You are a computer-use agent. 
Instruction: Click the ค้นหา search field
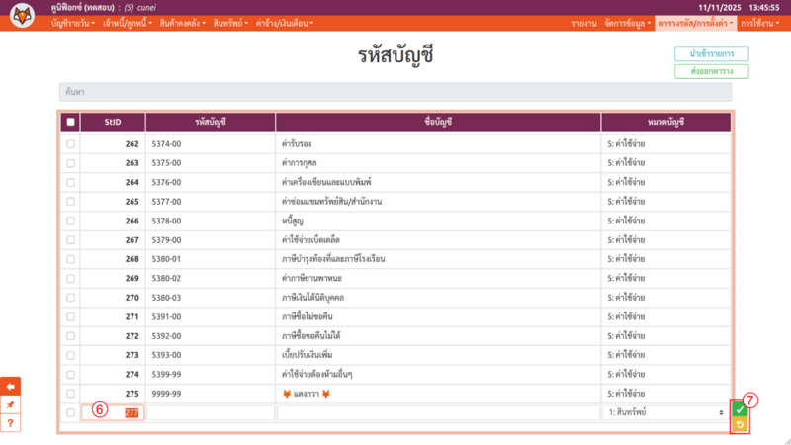click(395, 92)
